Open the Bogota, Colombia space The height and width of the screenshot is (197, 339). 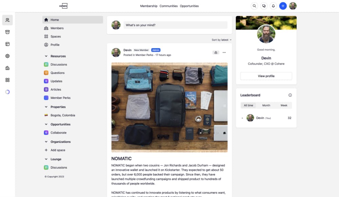(63, 115)
